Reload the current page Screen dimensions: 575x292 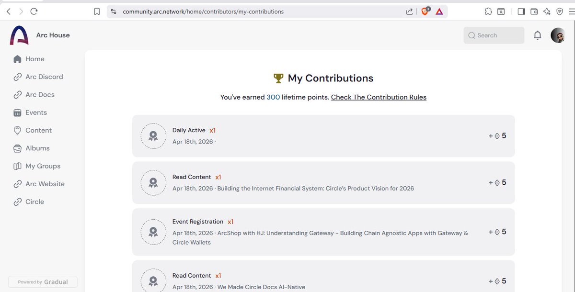coord(34,11)
